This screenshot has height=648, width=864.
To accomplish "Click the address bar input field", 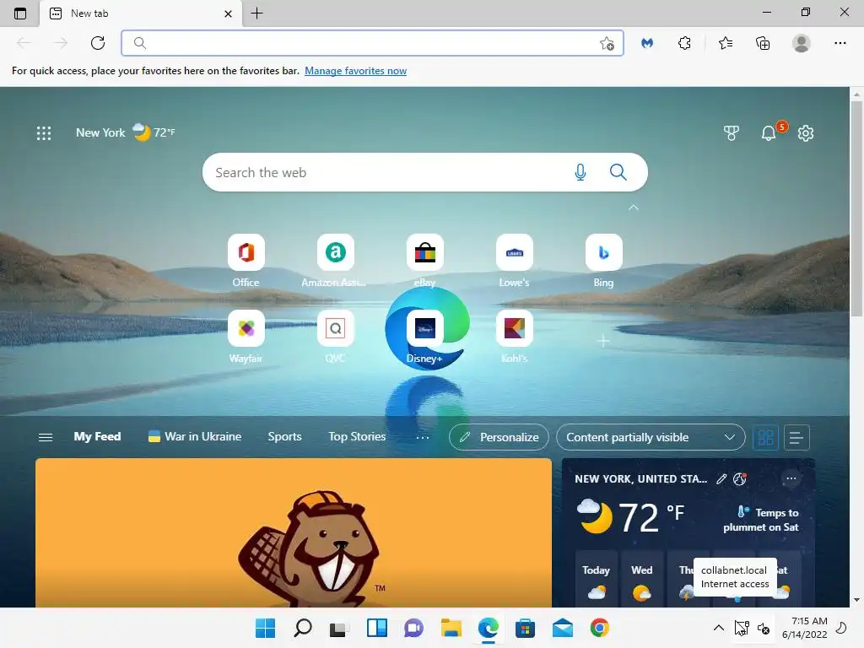I will 372,43.
